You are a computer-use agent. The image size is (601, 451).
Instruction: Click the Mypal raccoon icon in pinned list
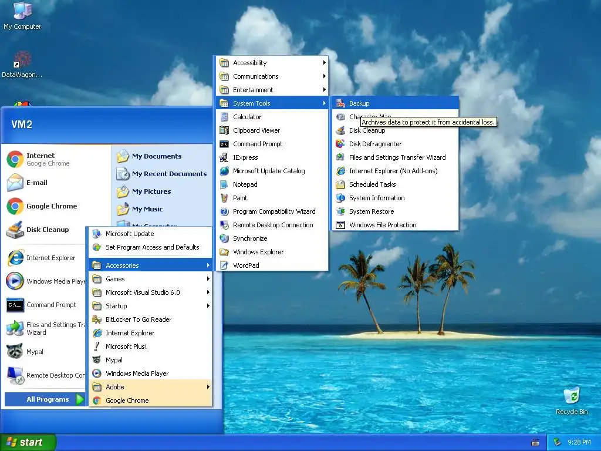click(15, 352)
